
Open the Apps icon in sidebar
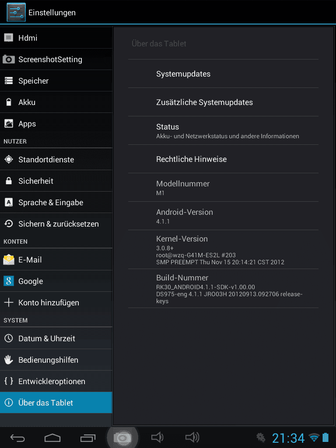click(9, 123)
